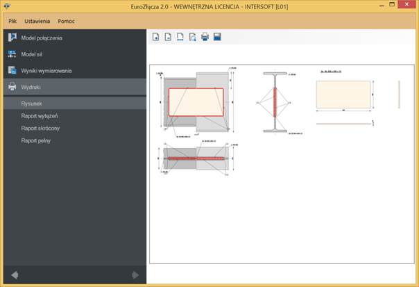Open the Plik menu
Image resolution: width=419 pixels, height=287 pixels.
tap(12, 21)
